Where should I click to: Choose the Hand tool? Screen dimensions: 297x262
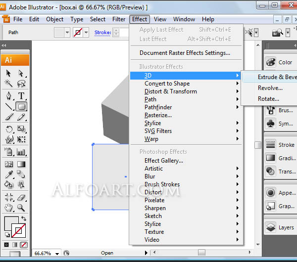[x=9, y=208]
